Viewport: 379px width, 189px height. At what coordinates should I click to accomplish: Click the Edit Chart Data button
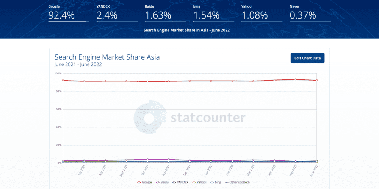(307, 58)
